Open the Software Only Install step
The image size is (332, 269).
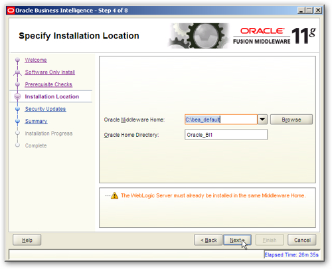[x=50, y=72]
